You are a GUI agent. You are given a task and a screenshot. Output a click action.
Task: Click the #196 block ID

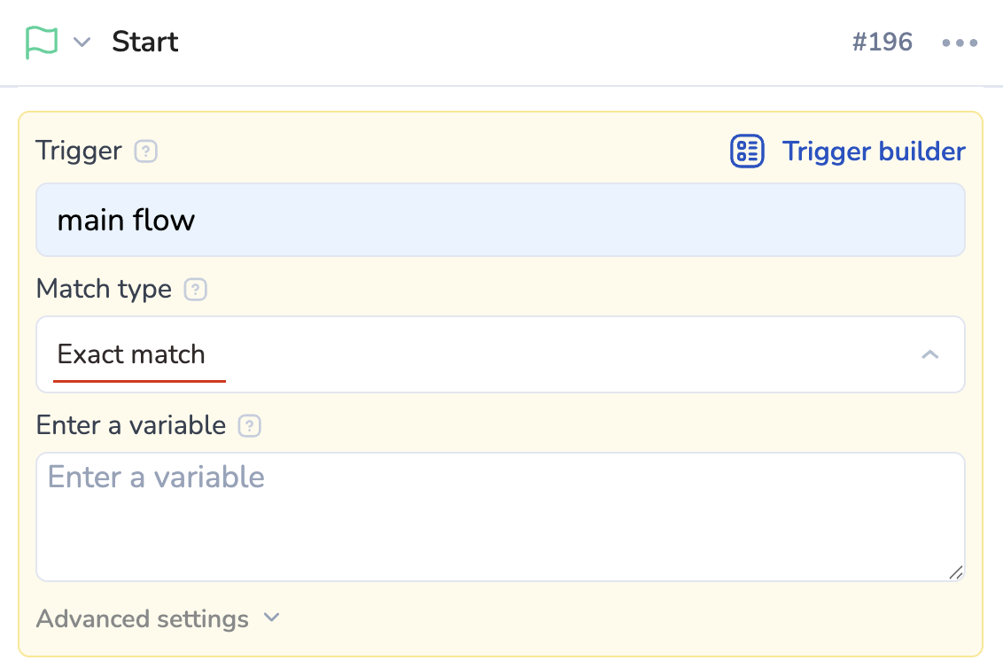(x=882, y=43)
